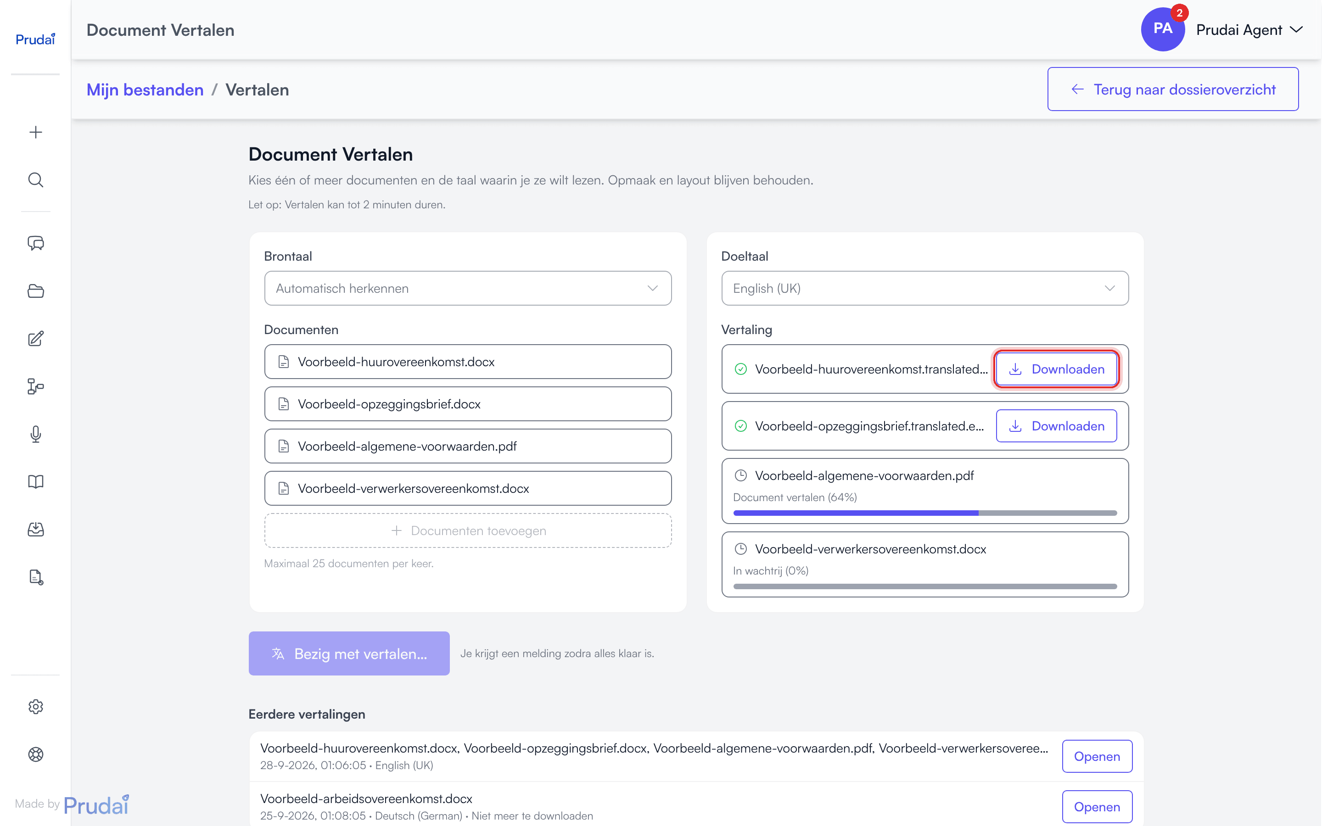Click 'Document vertalen (64%)' status text

795,497
